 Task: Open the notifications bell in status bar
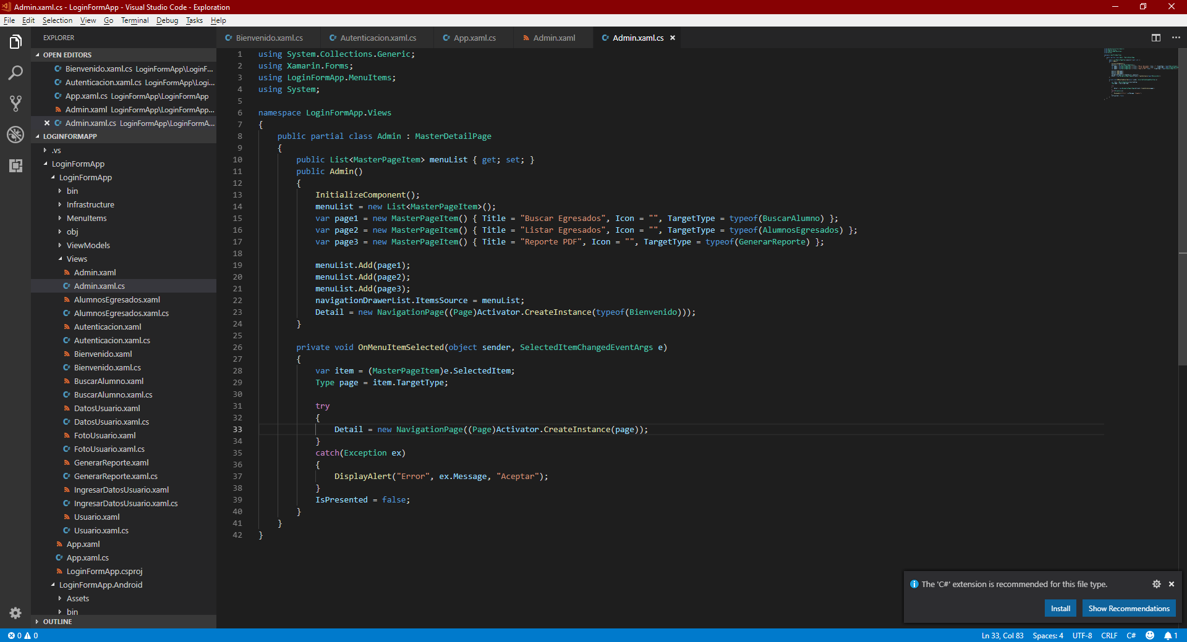pos(1171,635)
